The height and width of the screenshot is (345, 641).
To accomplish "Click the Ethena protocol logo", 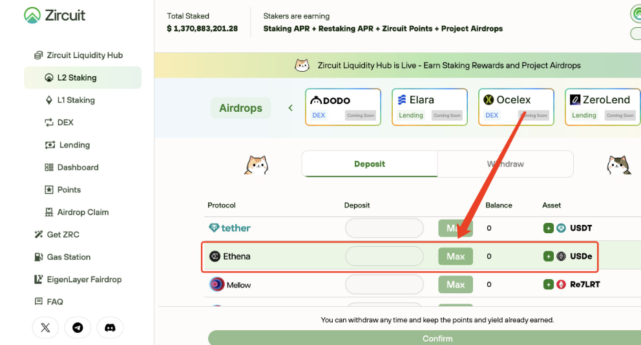I will 230,256.
